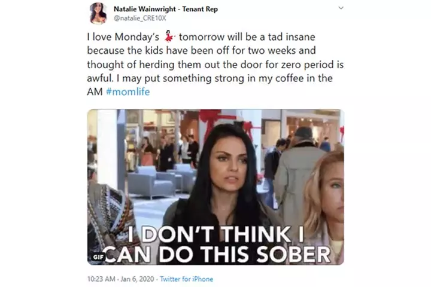Open the Twitter for iPhone link

pyautogui.click(x=186, y=279)
